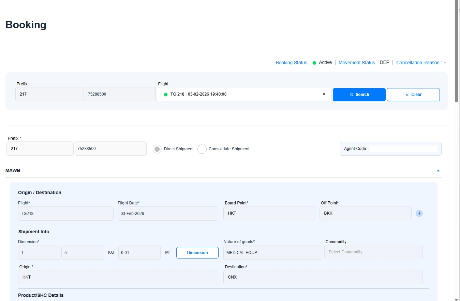Image resolution: width=460 pixels, height=301 pixels.
Task: Click the Nature of goods field
Action: [272, 253]
